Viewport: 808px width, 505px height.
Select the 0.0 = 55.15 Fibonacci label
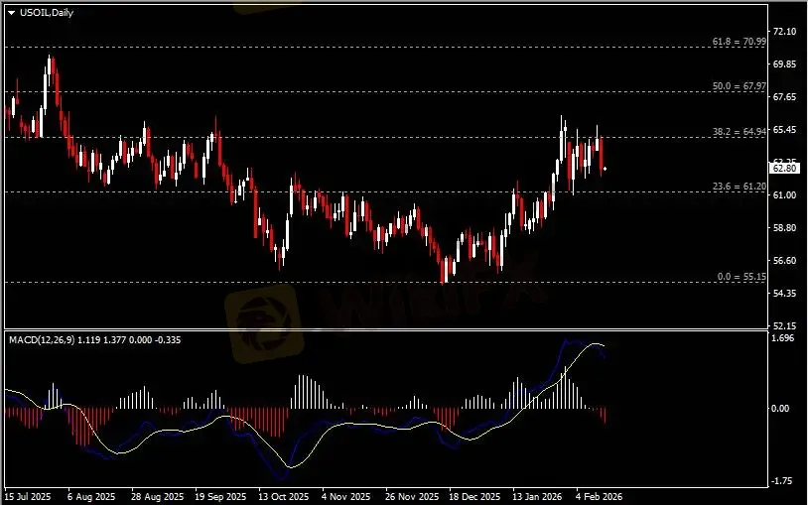[740, 277]
